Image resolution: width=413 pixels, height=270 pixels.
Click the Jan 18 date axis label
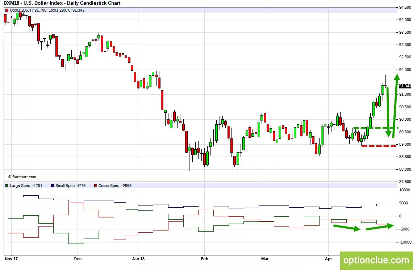pyautogui.click(x=138, y=259)
